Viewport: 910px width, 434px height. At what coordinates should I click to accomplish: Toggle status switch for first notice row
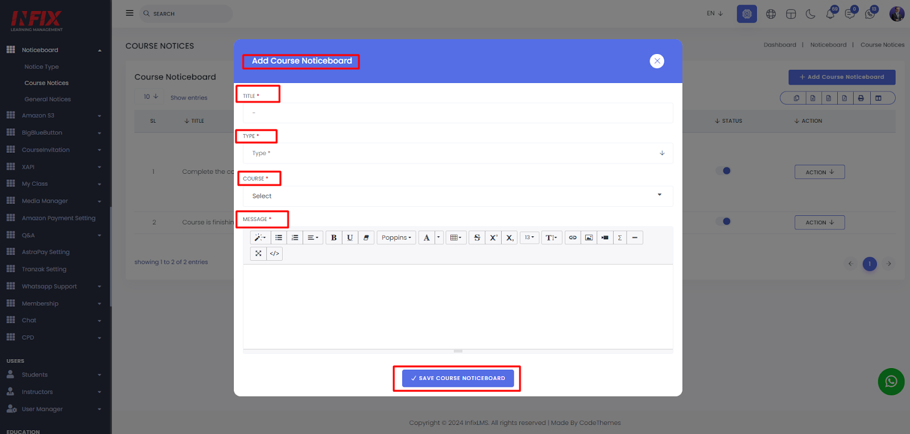click(x=723, y=171)
